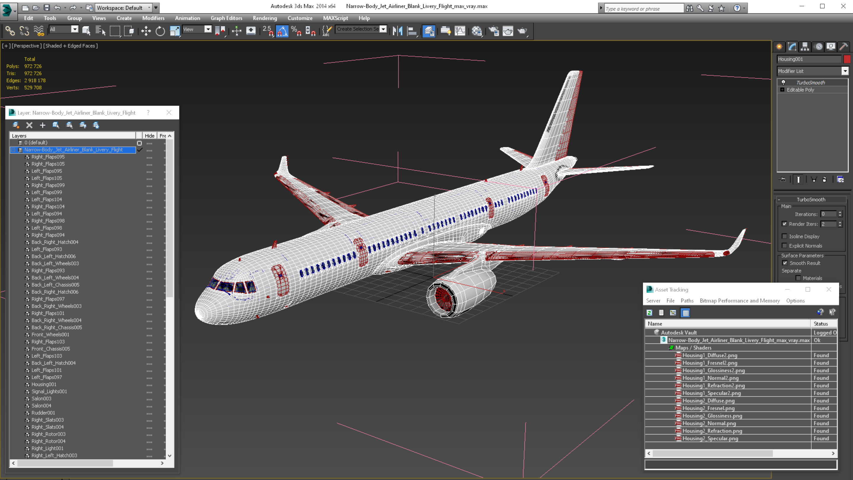
Task: Uncheck the Render Iters checkbox
Action: tap(784, 224)
